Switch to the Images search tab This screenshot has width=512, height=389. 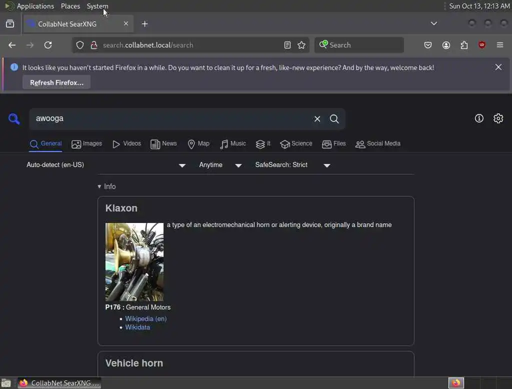86,143
